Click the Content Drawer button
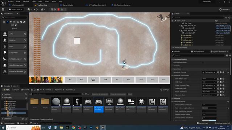This screenshot has width=232, height=130. click(x=8, y=123)
